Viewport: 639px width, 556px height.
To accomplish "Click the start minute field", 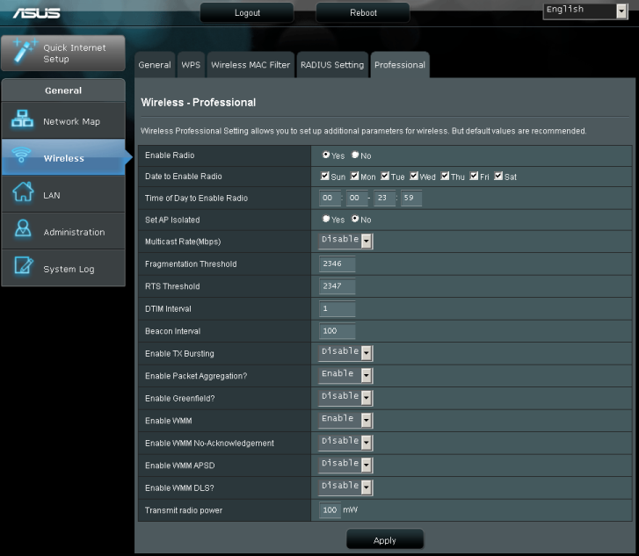I will tap(357, 198).
